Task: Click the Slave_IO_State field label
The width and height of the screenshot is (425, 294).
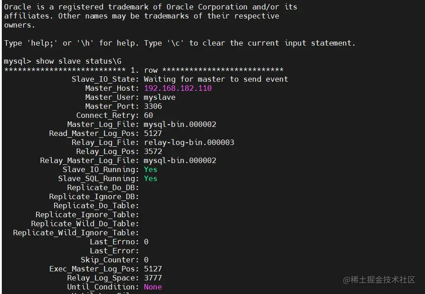Action: (105, 79)
